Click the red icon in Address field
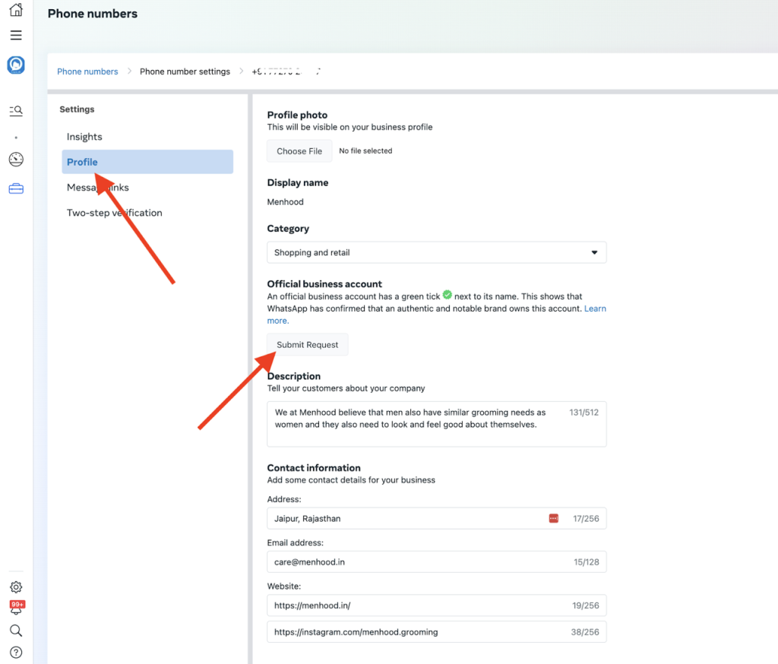 pos(554,518)
